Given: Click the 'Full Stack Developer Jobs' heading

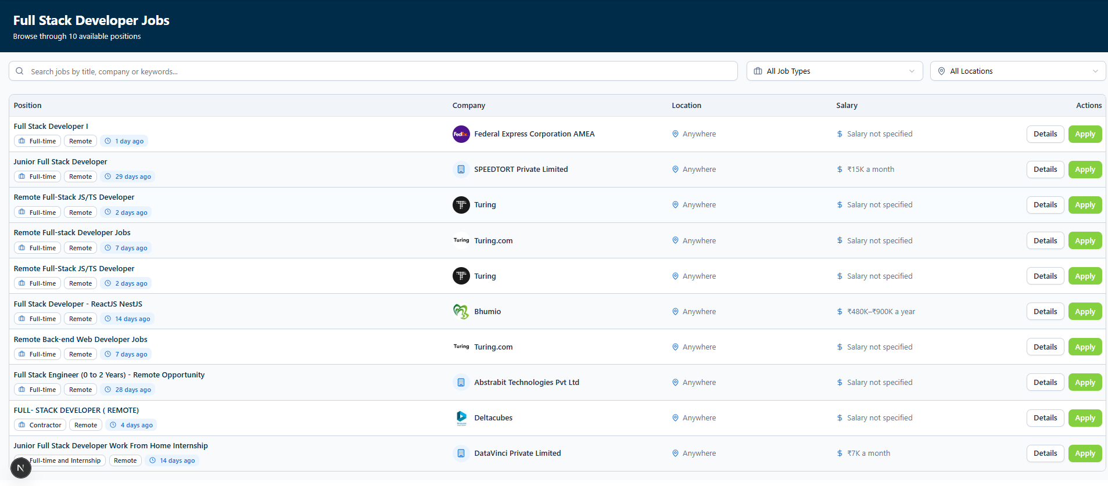Looking at the screenshot, I should pos(91,20).
